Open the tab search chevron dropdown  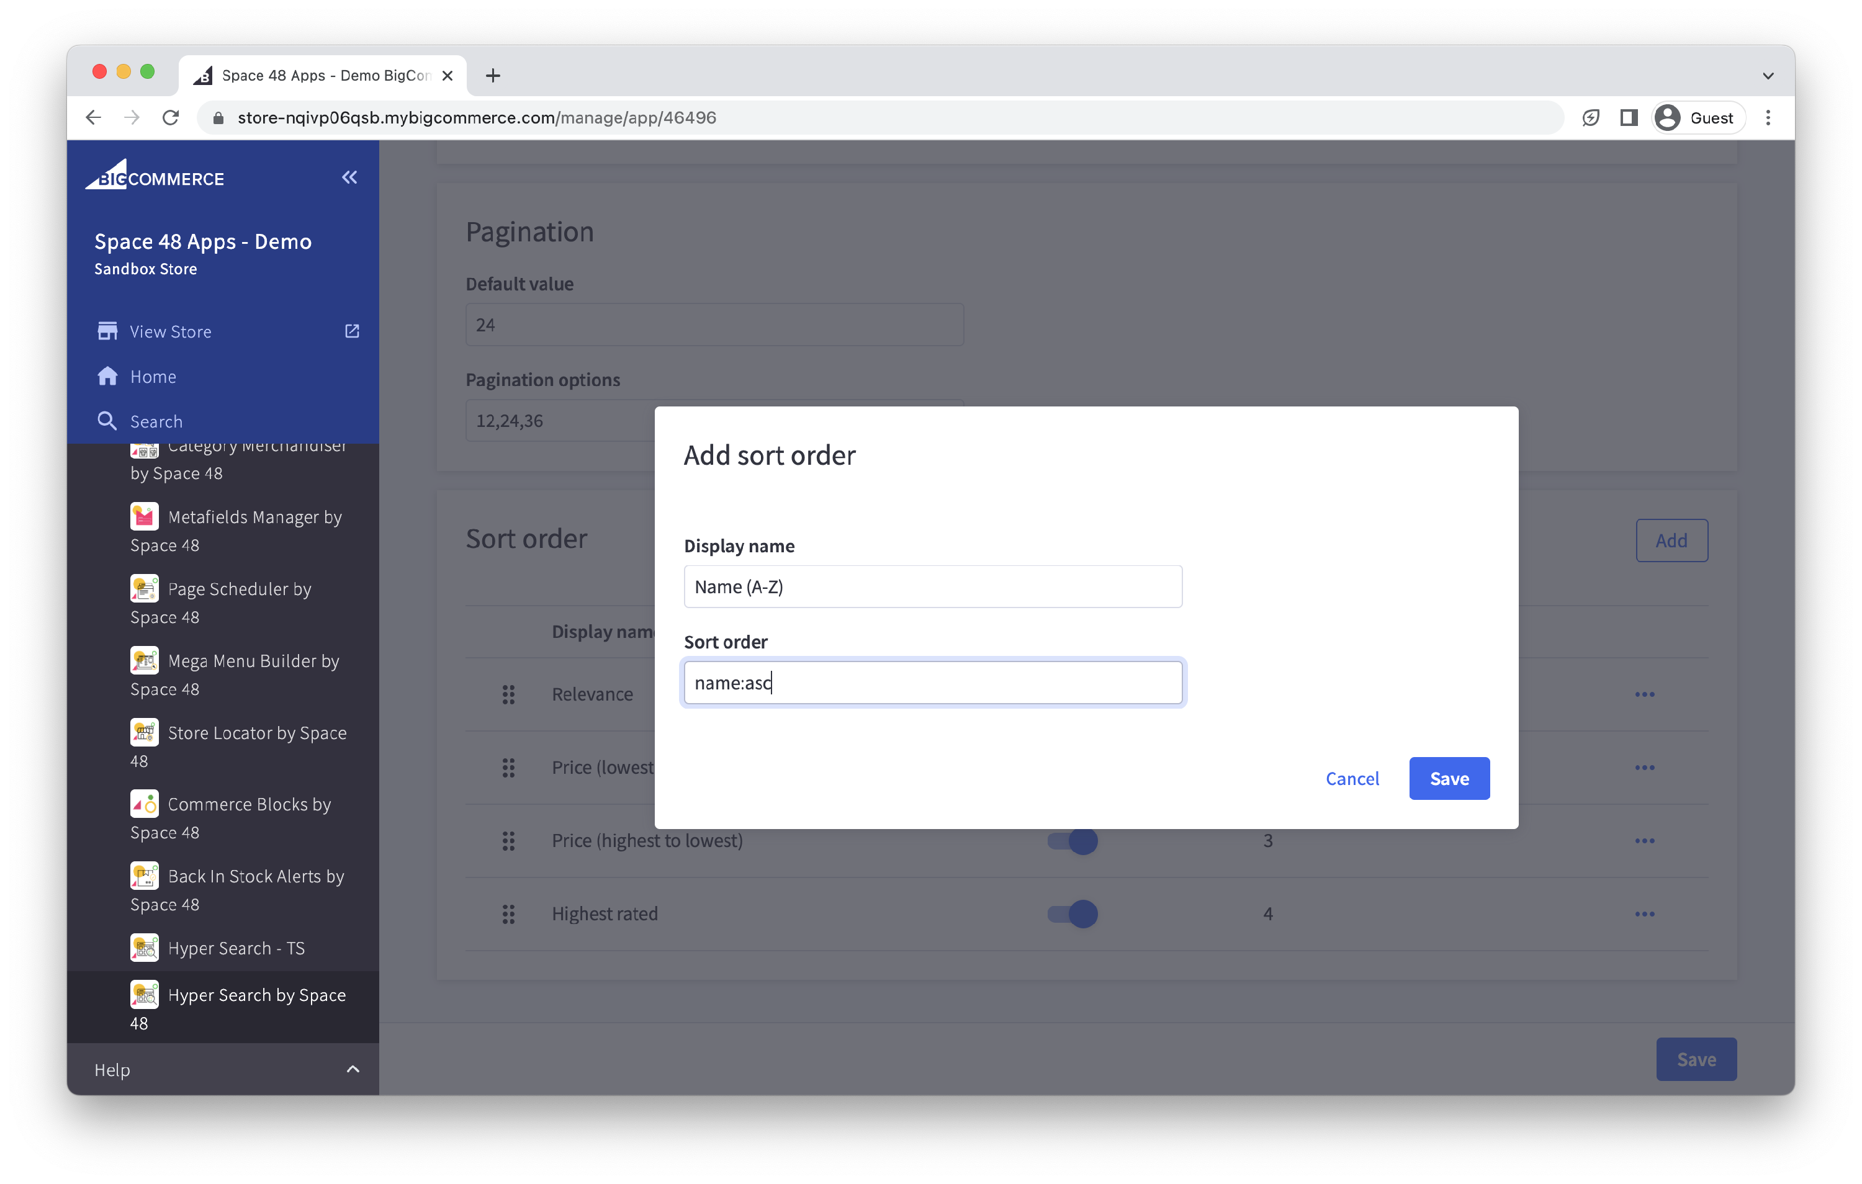pos(1768,75)
